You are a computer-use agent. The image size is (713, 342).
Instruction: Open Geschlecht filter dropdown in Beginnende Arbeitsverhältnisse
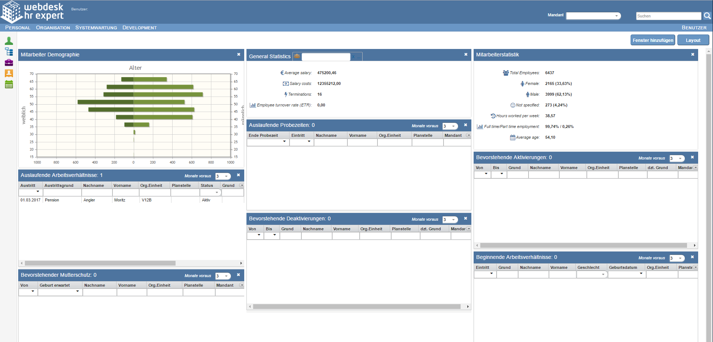(603, 274)
